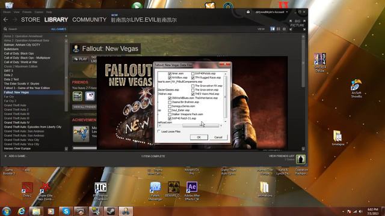Image resolution: width=385 pixels, height=216 pixels.
Task: Open the Steam LIBRARY tab
Action: (x=56, y=20)
